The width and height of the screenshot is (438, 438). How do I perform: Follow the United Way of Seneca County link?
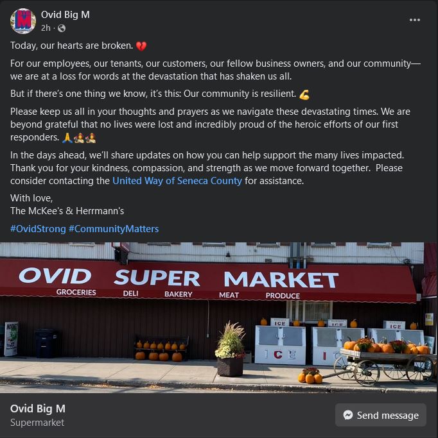[x=177, y=181]
